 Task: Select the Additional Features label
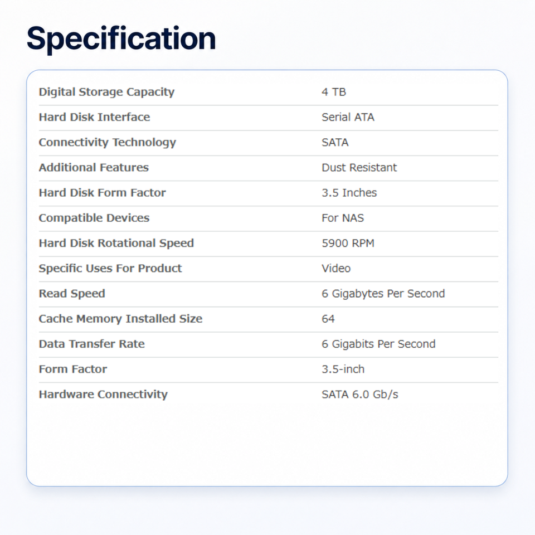tap(94, 168)
